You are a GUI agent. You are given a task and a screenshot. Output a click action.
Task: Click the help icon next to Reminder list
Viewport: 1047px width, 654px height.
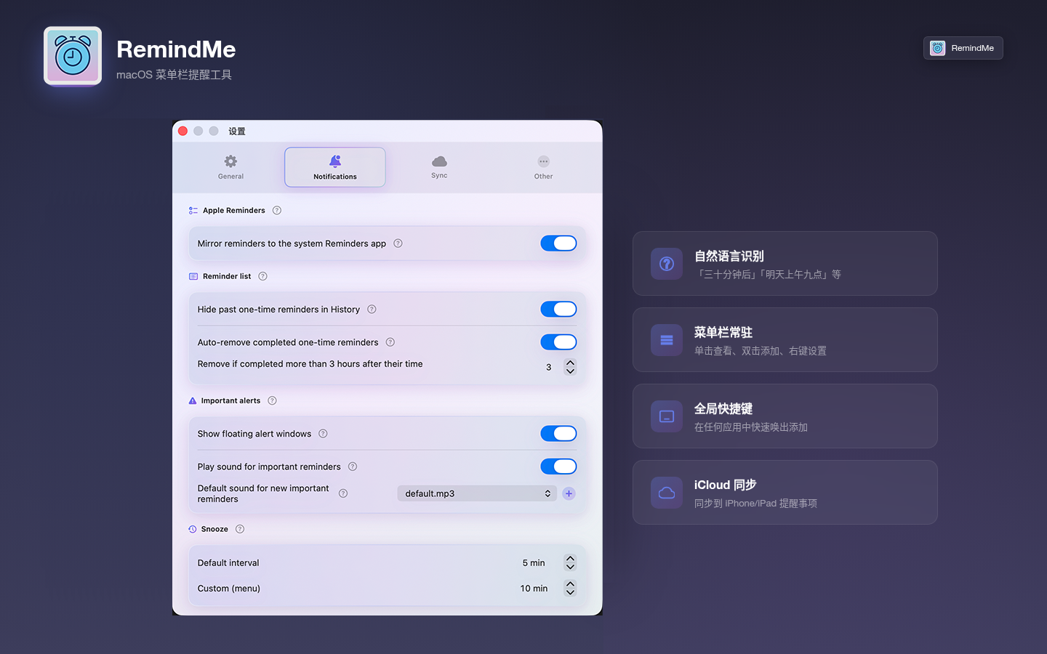(262, 276)
